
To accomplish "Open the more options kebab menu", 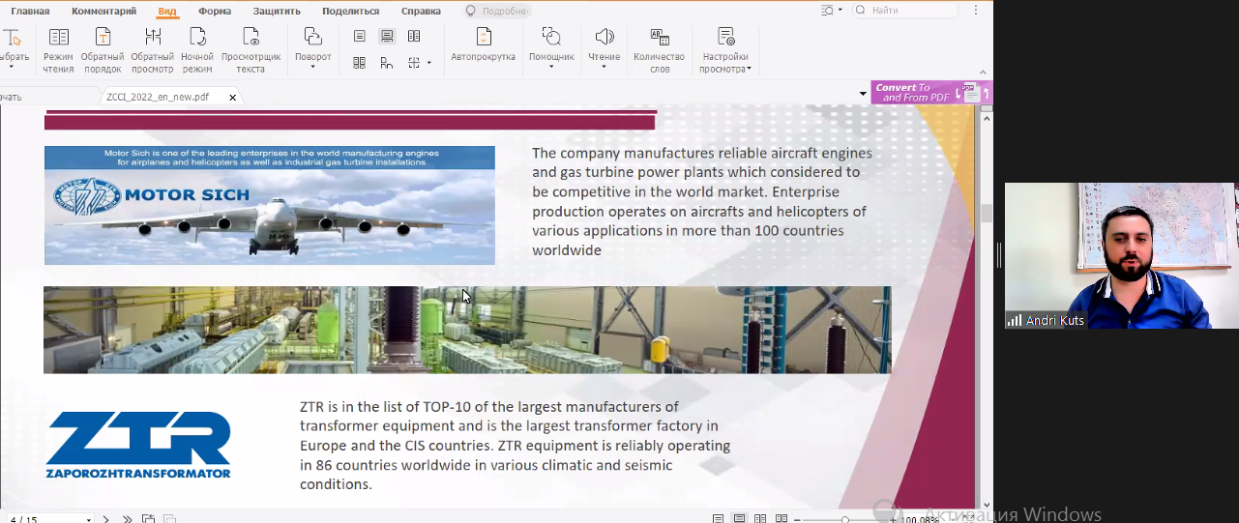I will [x=976, y=10].
